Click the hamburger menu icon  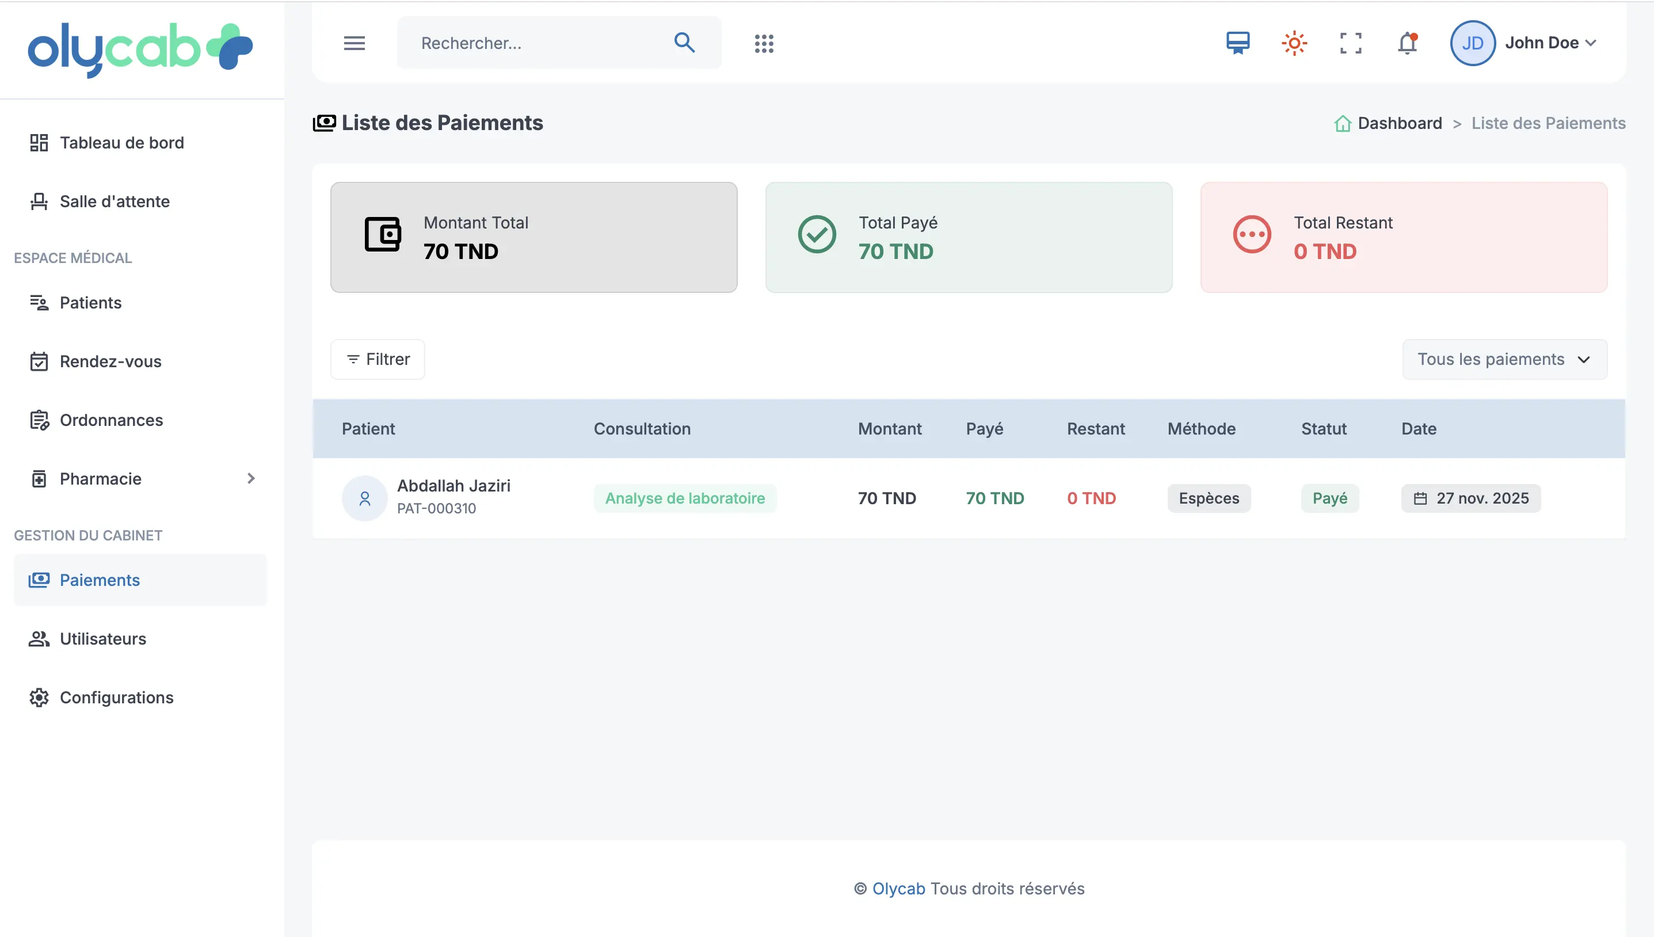coord(354,43)
